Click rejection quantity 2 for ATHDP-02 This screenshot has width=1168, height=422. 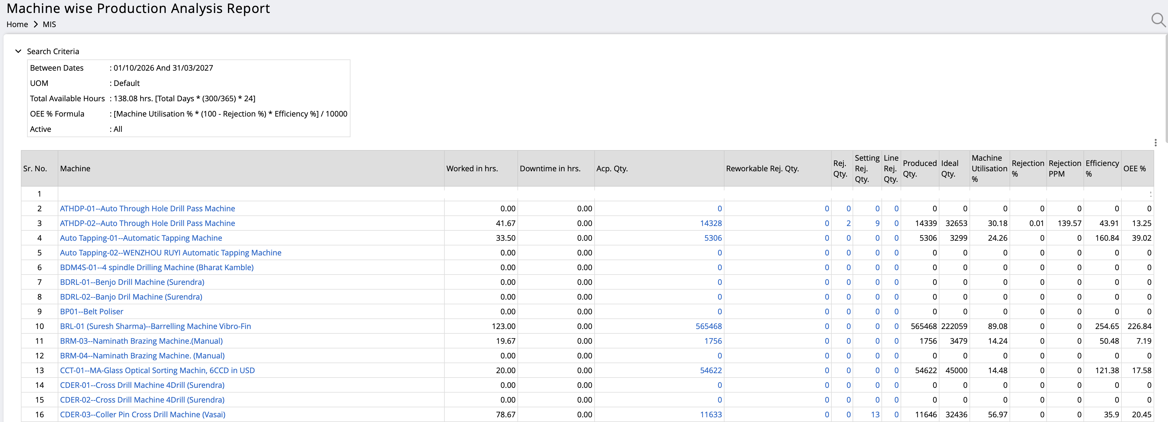[848, 223]
